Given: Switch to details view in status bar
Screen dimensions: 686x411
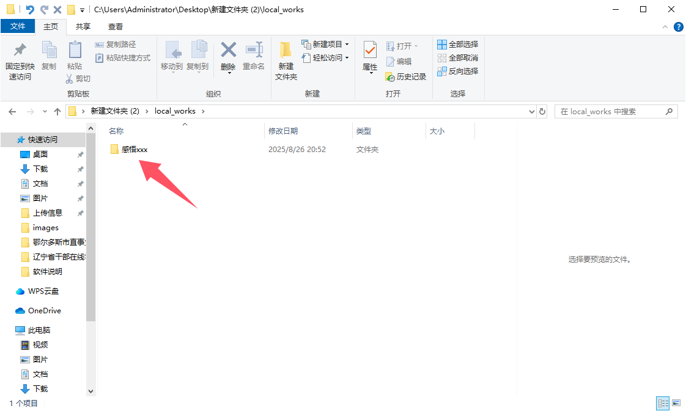Looking at the screenshot, I should pos(663,402).
